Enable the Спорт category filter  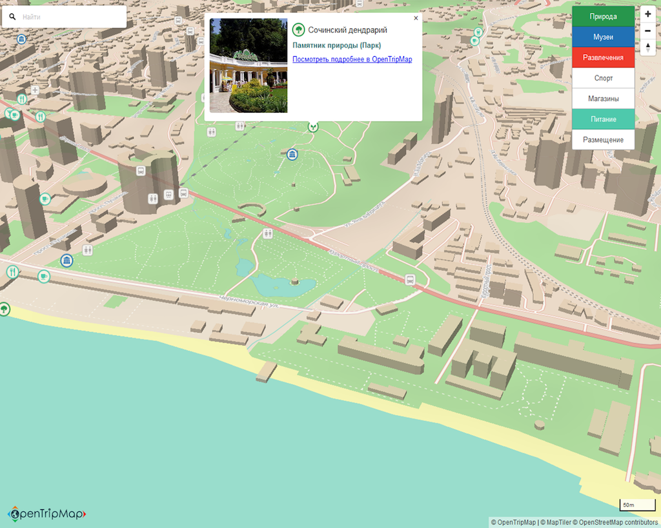click(603, 78)
